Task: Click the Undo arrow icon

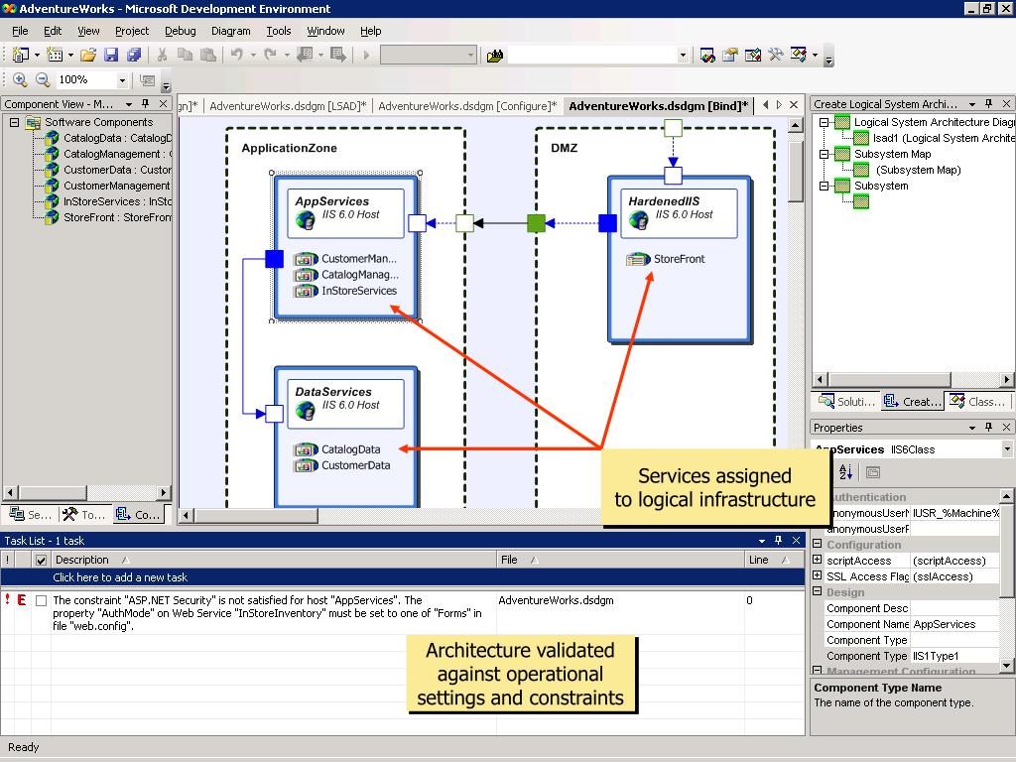Action: pos(236,56)
